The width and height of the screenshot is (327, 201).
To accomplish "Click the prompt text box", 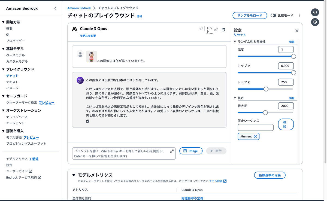I will [x=124, y=154].
